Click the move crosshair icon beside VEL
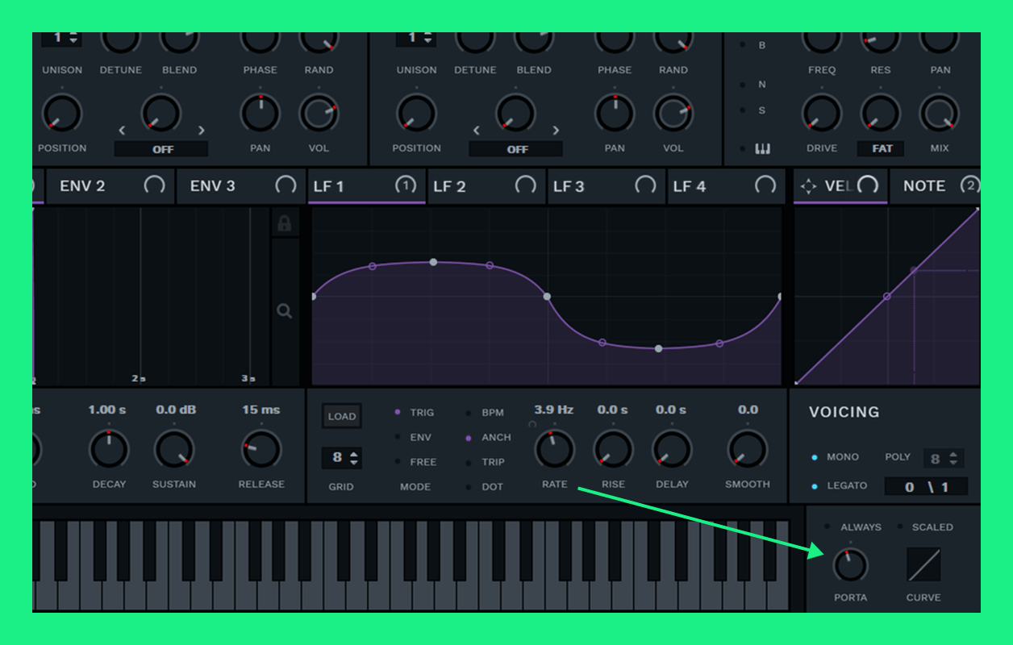Screen dimensions: 1013x645 click(808, 187)
